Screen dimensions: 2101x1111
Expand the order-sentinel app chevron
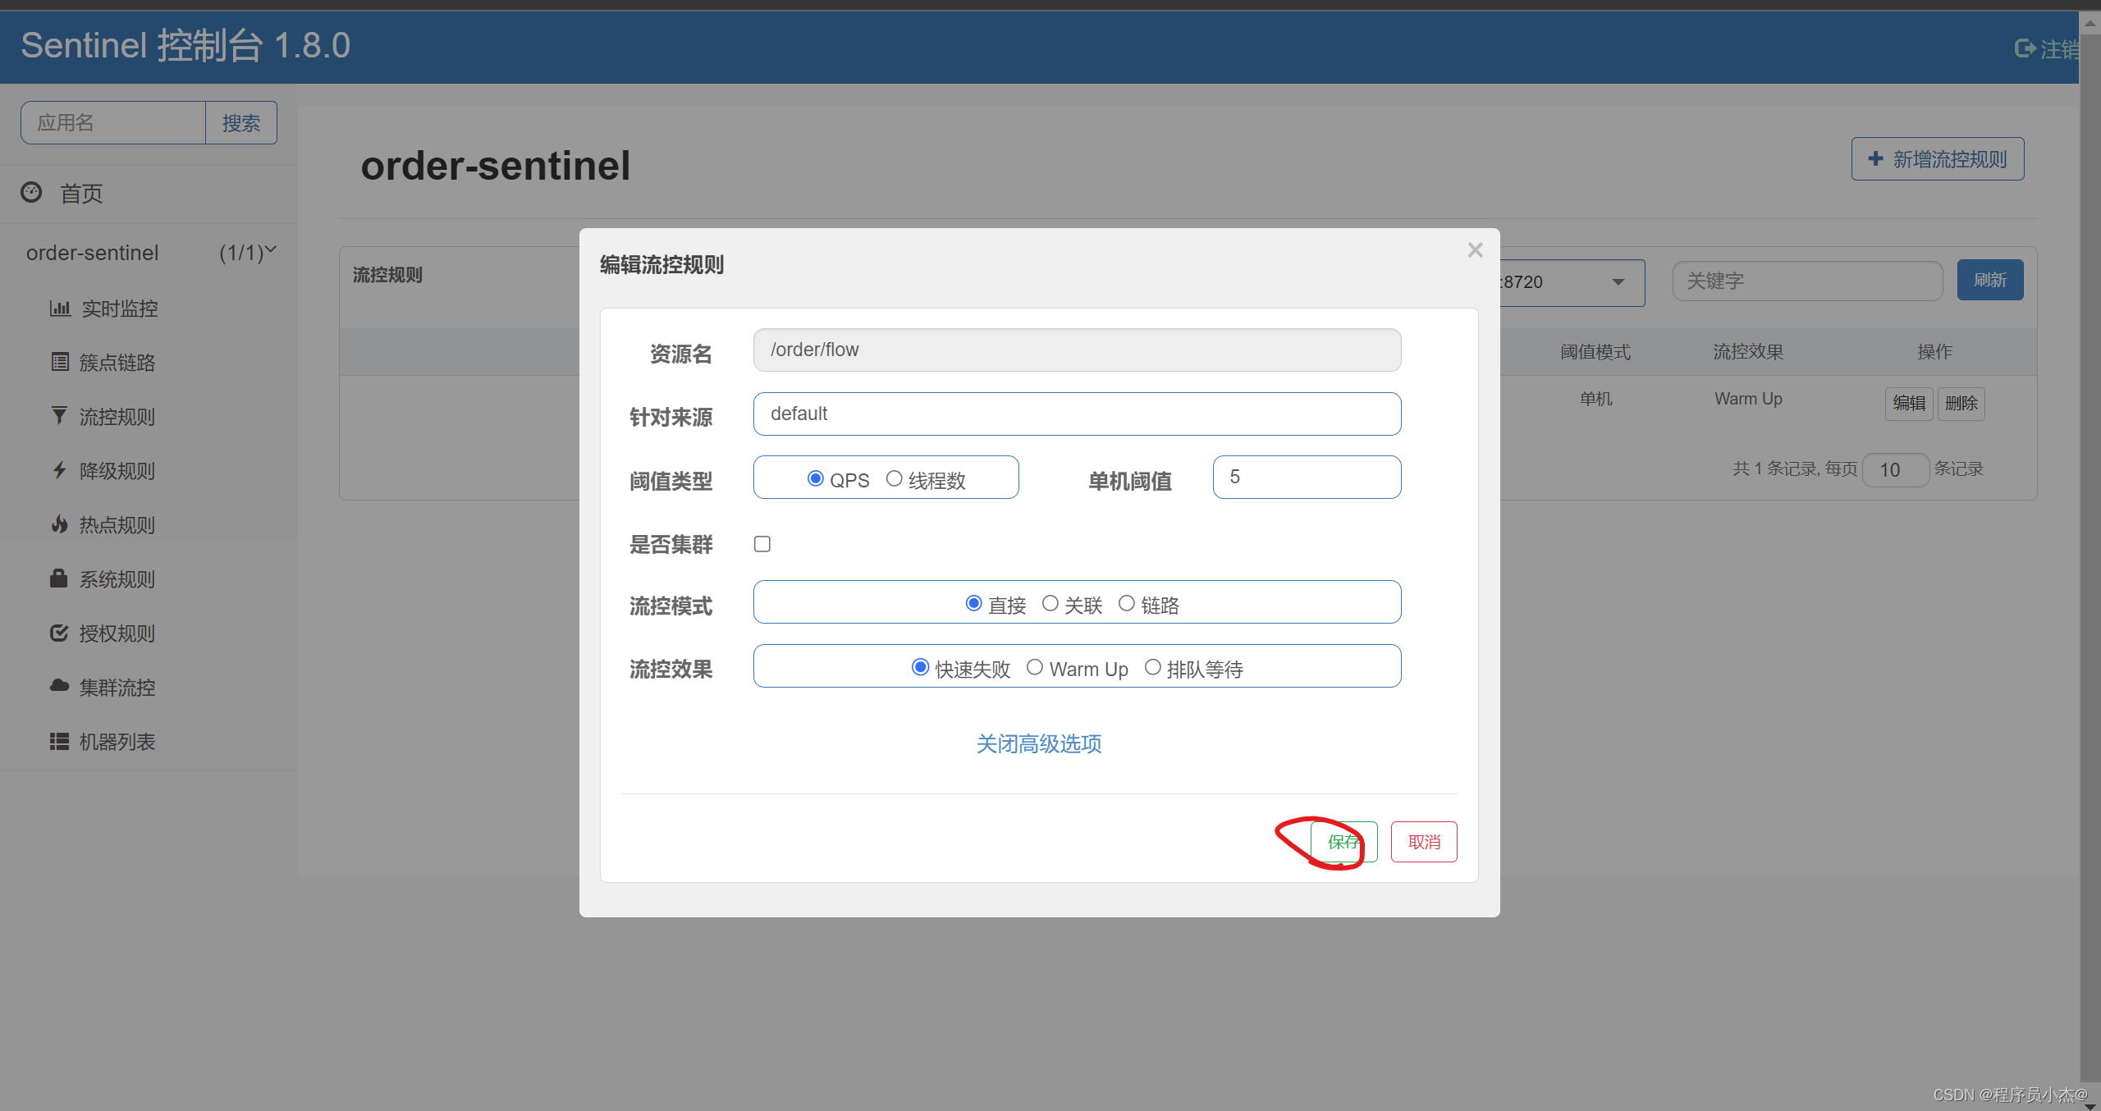[x=272, y=249]
